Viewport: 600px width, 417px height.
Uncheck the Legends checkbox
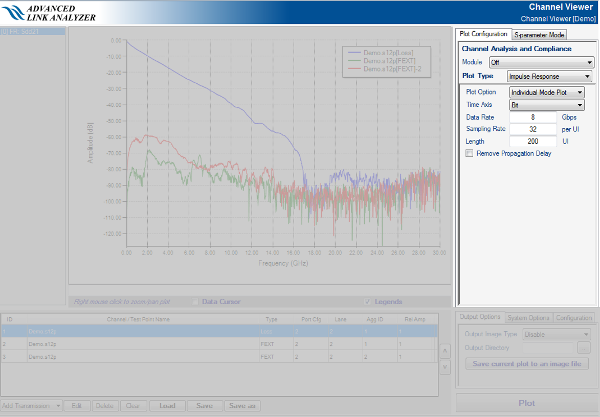(x=367, y=302)
